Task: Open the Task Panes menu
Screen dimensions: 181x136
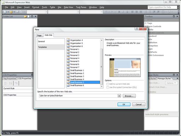Action: click(x=81, y=7)
